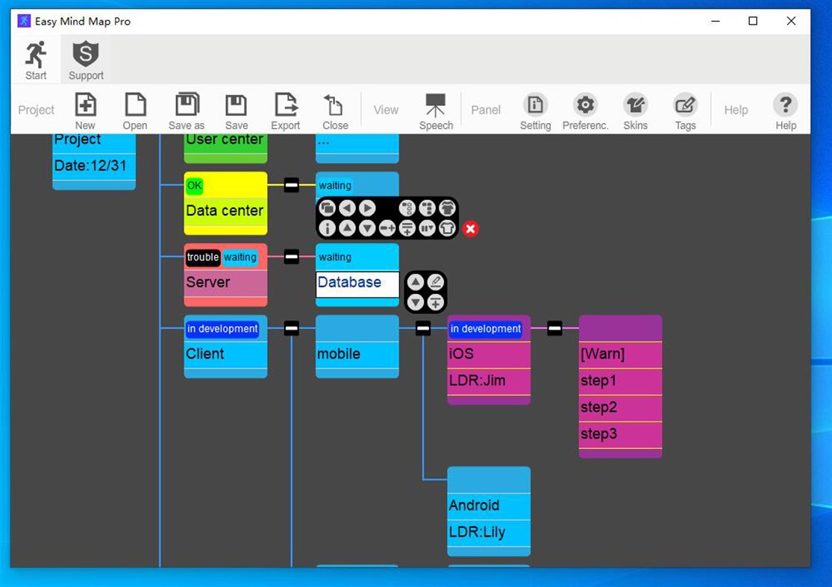This screenshot has width=832, height=587.
Task: Click the left navigation arrow in node toolbar
Action: tap(347, 208)
